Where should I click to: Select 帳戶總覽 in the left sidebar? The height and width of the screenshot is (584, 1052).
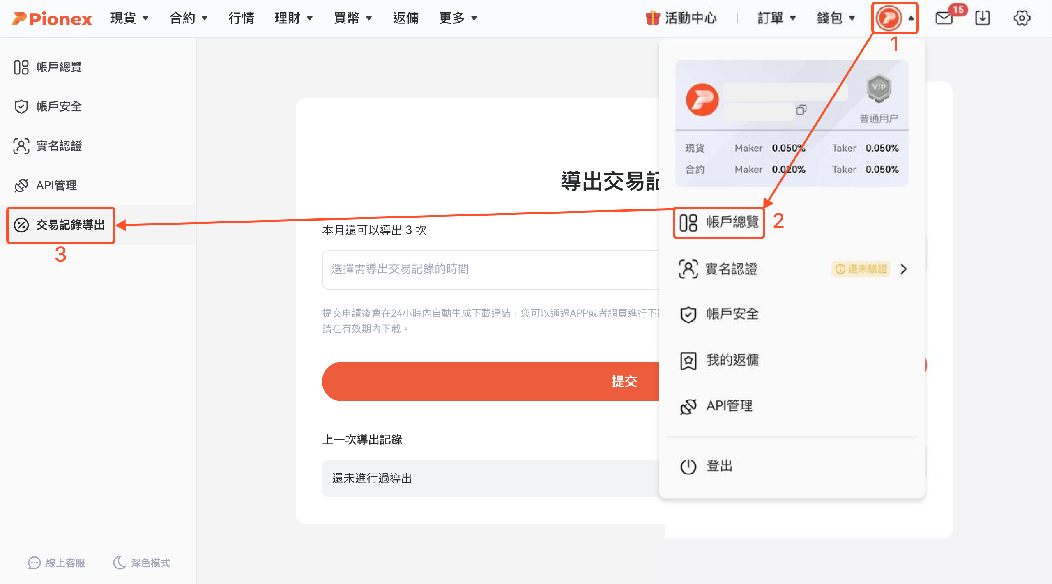[x=99, y=67]
